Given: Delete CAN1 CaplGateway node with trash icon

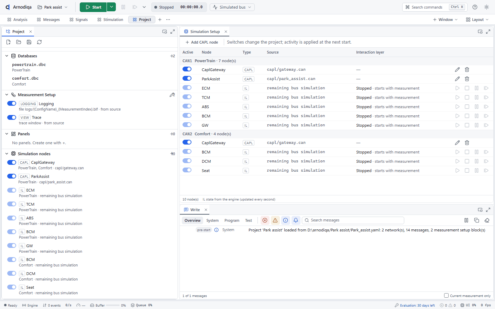Looking at the screenshot, I should tap(467, 70).
